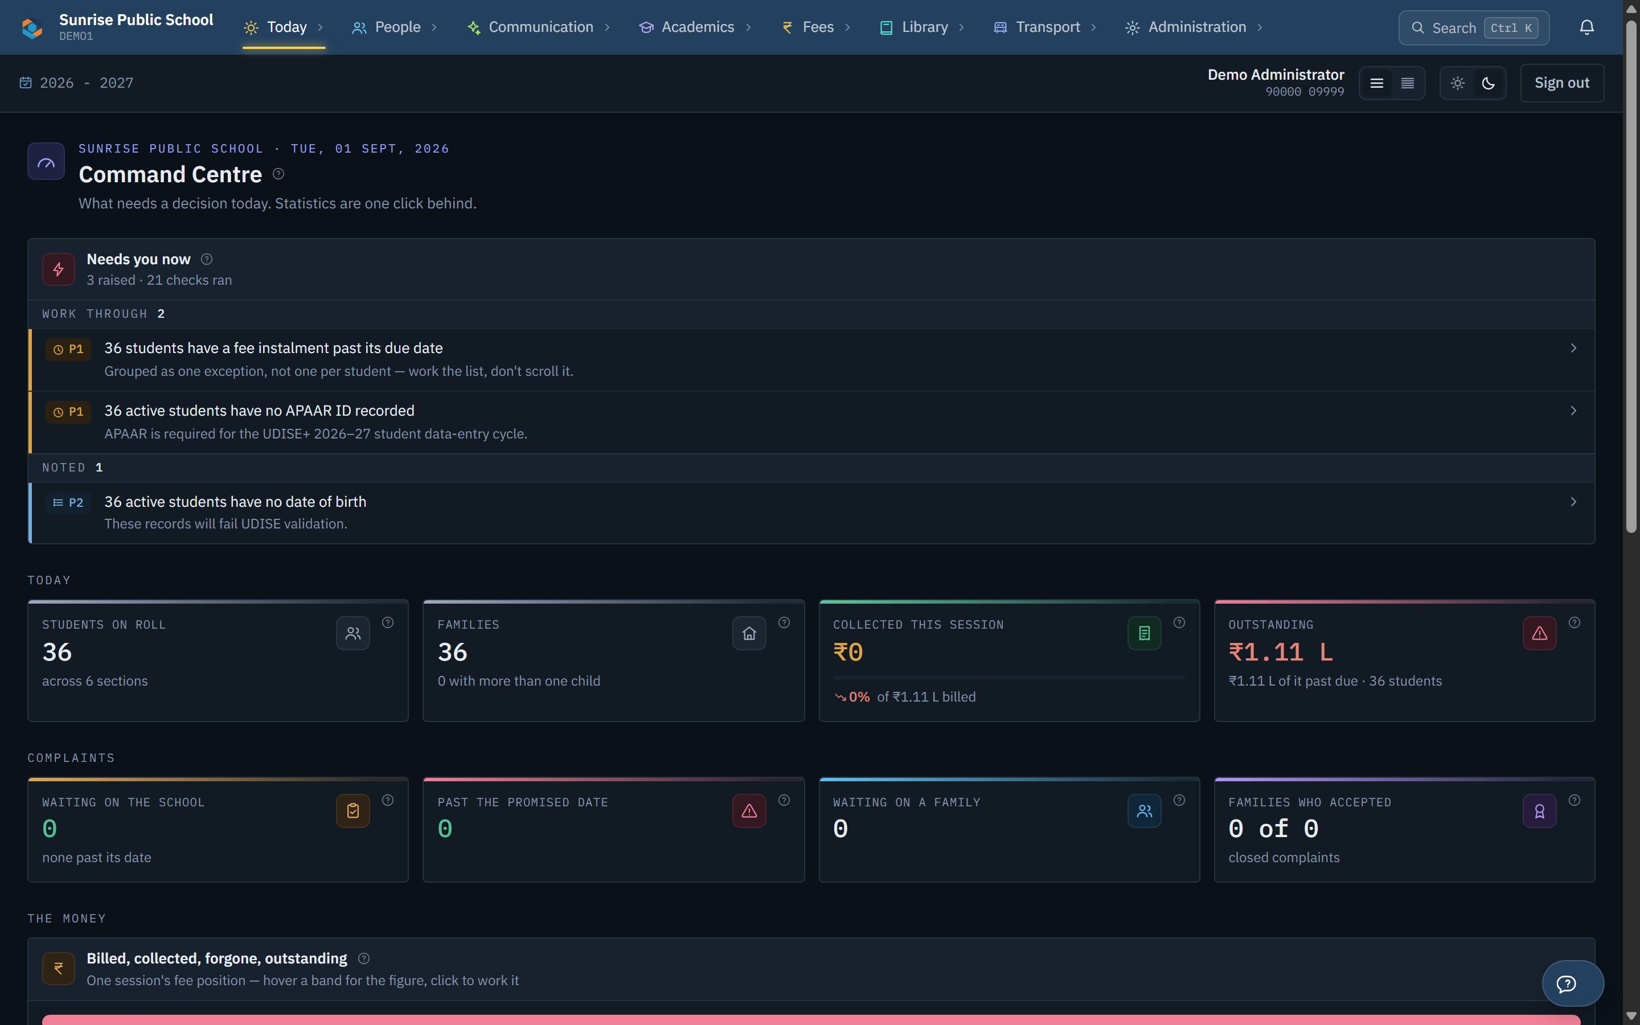
Task: Open 36 active students no APAAR ID alert
Action: coord(811,423)
